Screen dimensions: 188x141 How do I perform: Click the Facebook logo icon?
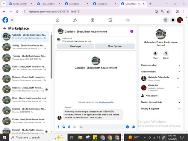tap(5, 20)
